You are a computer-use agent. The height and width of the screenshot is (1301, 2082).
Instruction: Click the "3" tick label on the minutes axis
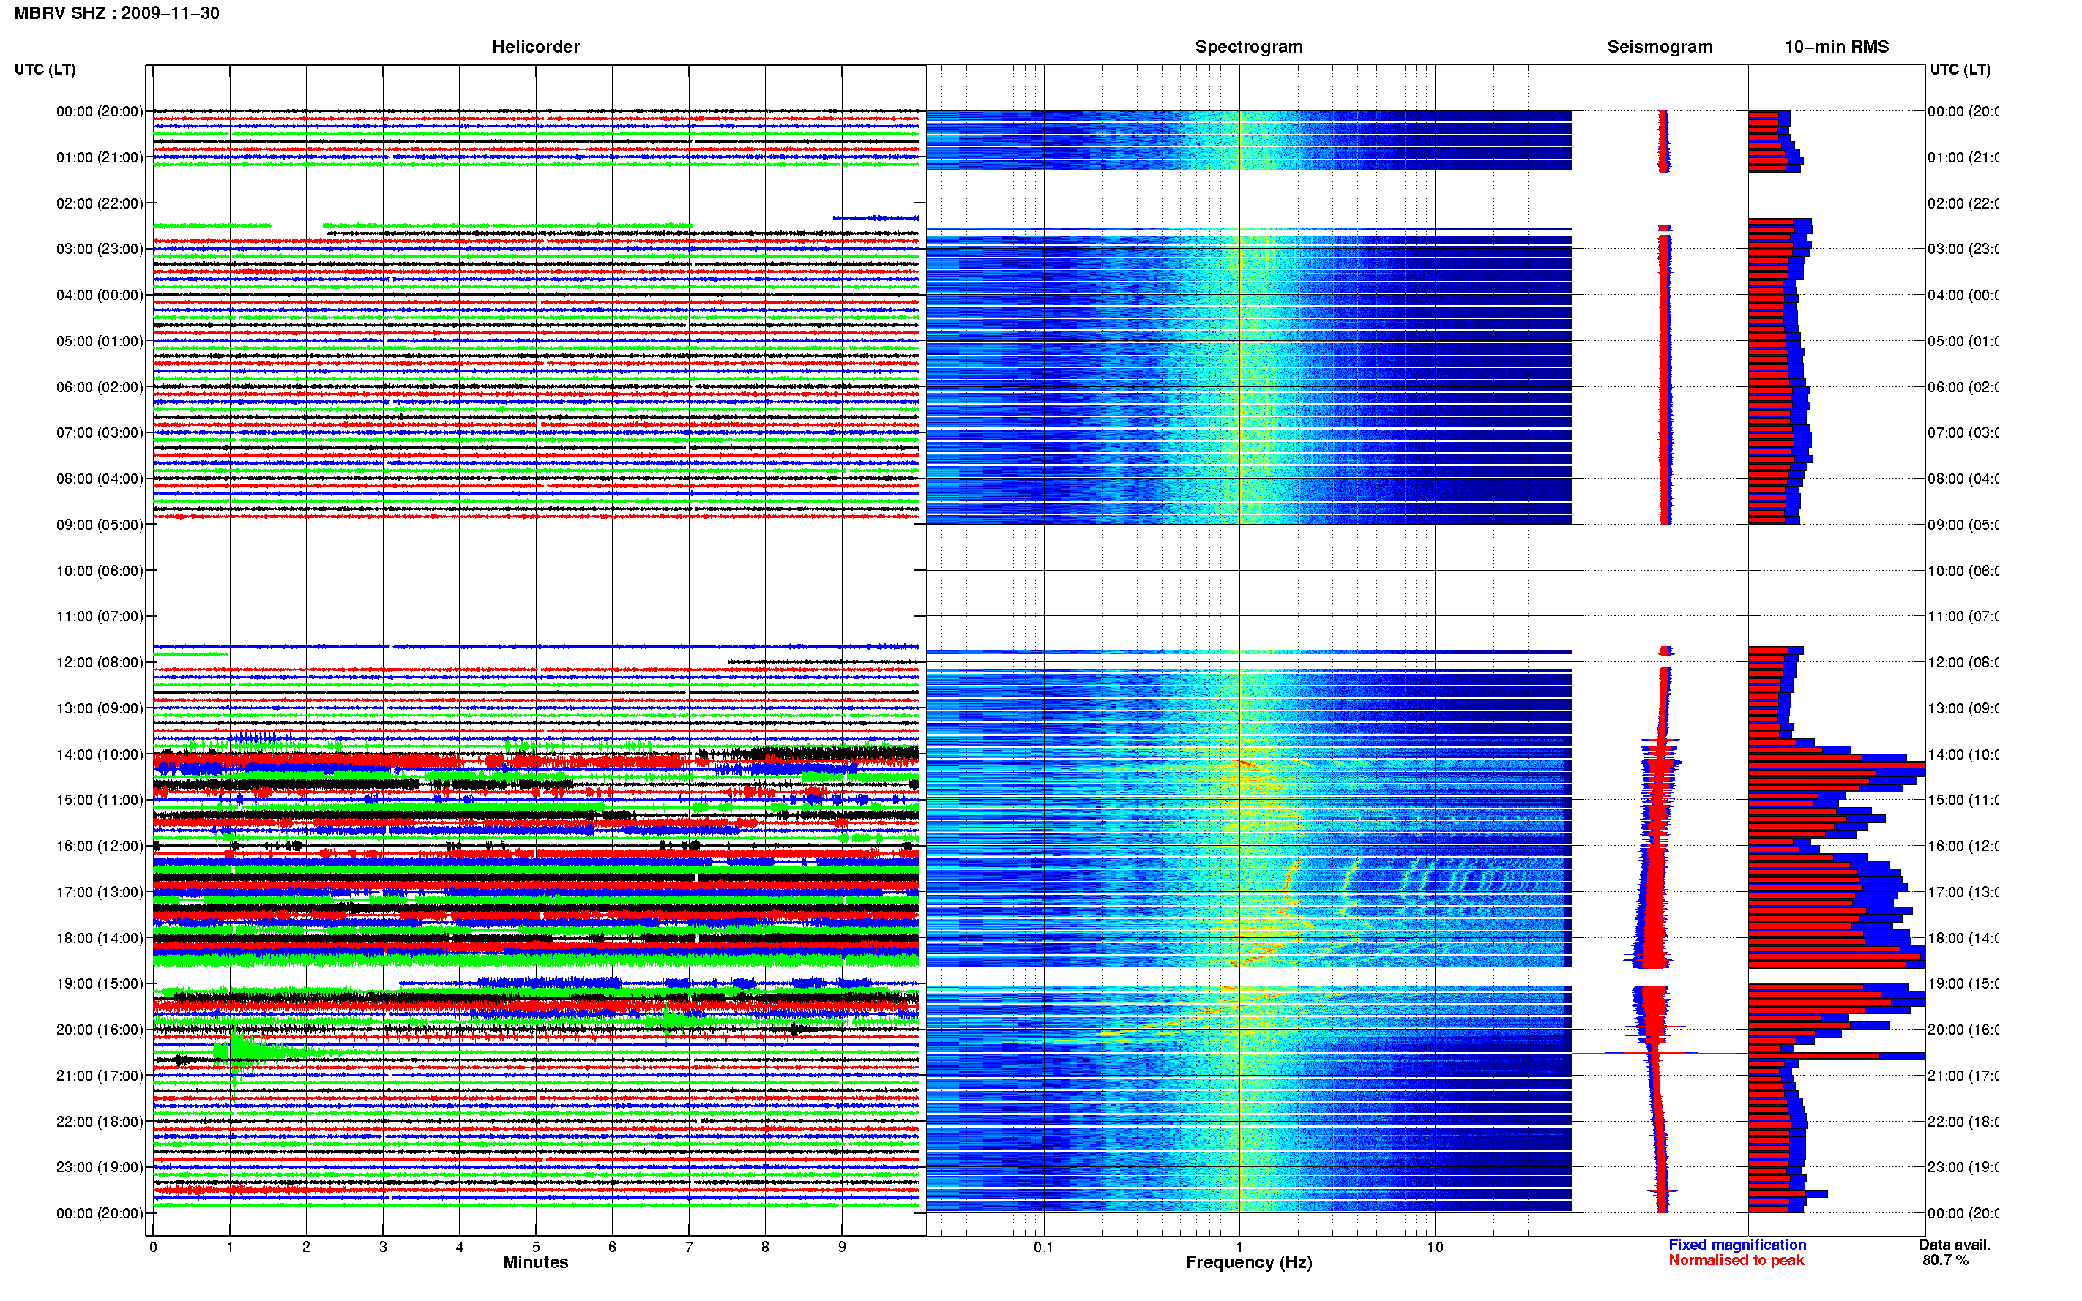(383, 1247)
